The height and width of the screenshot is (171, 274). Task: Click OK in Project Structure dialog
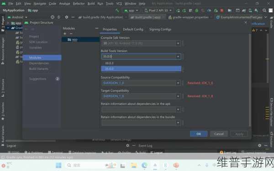199,134
